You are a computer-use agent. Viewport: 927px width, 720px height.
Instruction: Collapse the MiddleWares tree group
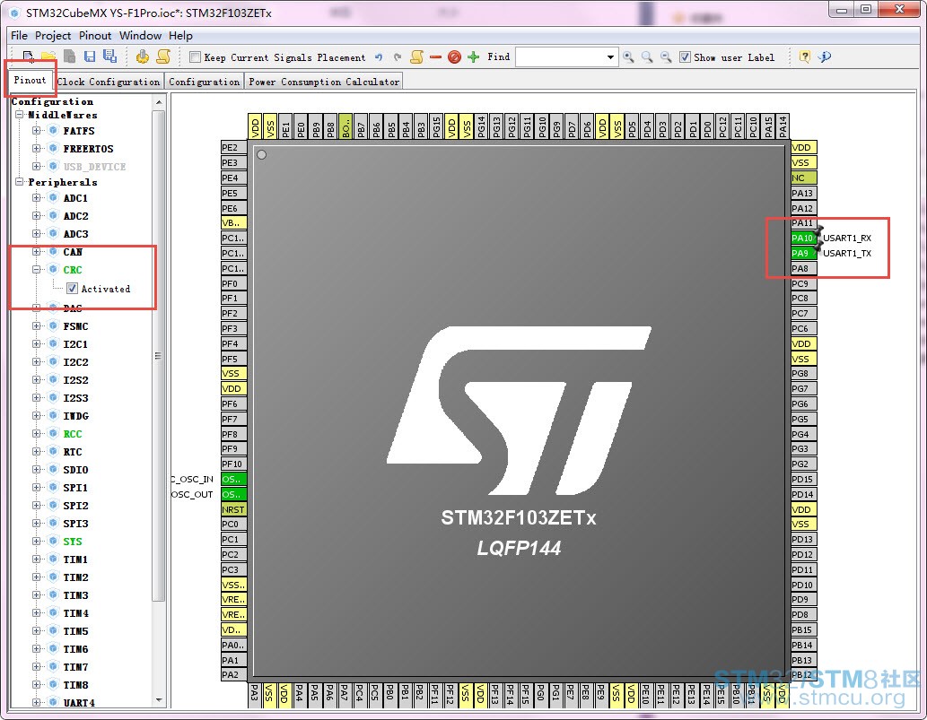[20, 115]
